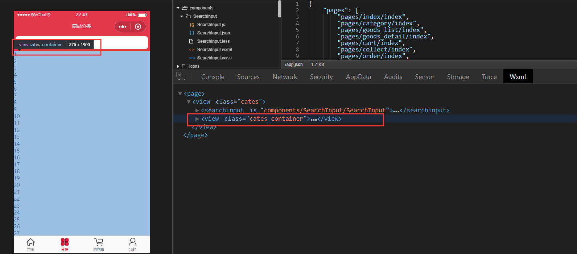Click the "pages/order/index" line in editor
The height and width of the screenshot is (254, 577).
(373, 56)
